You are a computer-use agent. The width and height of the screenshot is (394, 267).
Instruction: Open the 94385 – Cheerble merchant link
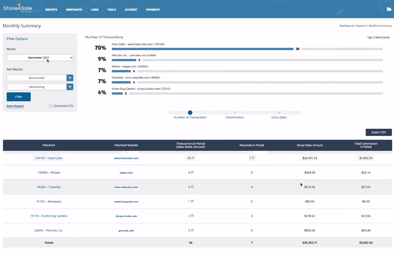point(49,187)
